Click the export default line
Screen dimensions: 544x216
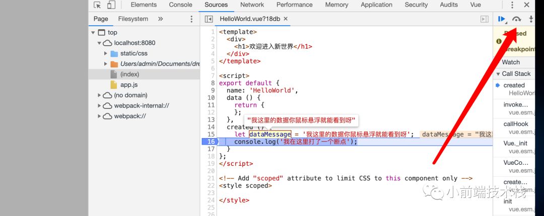[x=249, y=83]
